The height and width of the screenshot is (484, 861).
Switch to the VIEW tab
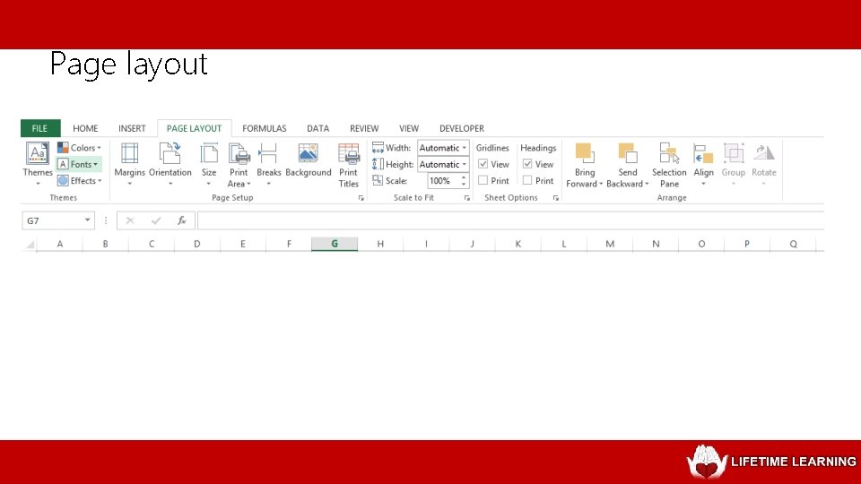[409, 128]
